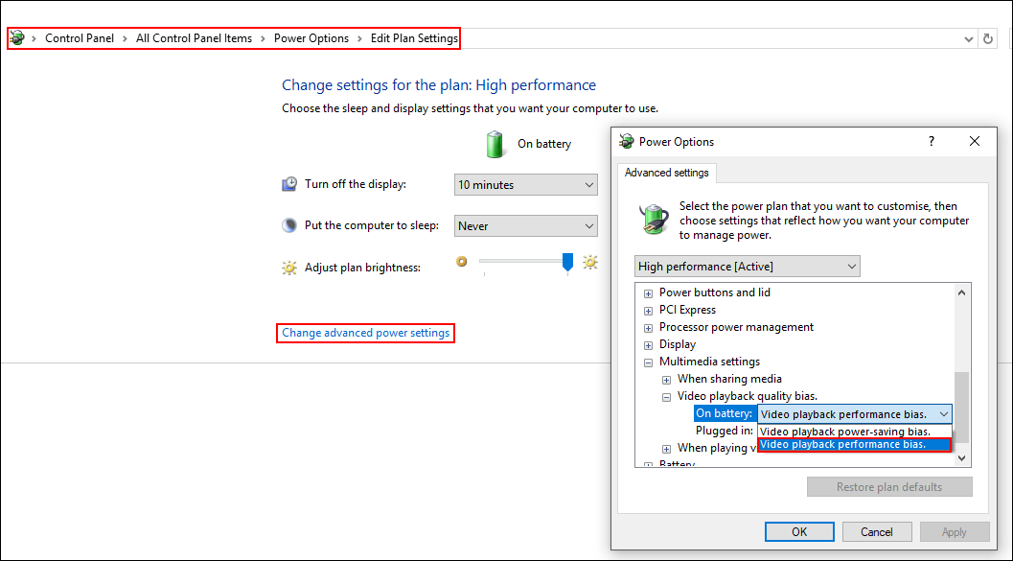Expand Power buttons and lid node
1013x561 pixels.
[x=648, y=293]
